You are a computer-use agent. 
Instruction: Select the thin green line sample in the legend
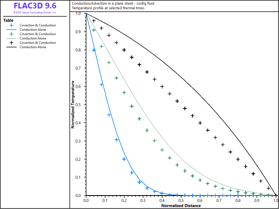(x=11, y=38)
